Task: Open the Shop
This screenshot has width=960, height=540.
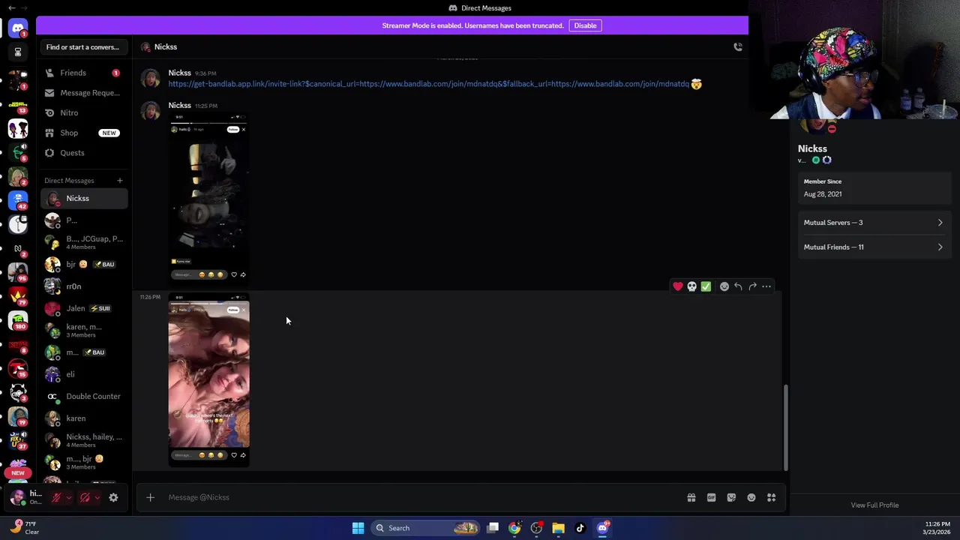Action: (x=84, y=133)
